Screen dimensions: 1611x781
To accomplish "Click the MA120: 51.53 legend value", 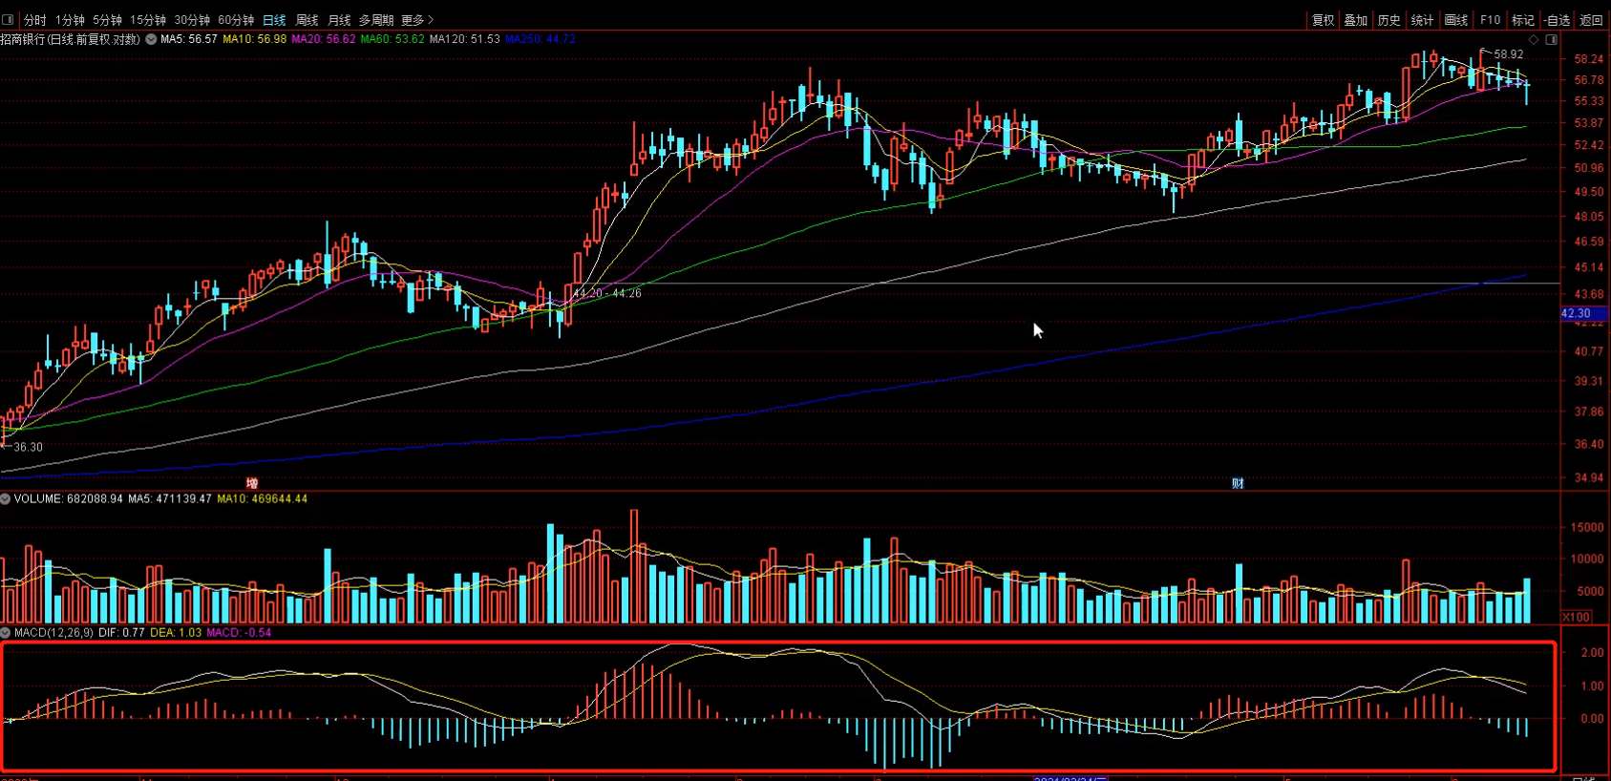I will click(x=465, y=39).
